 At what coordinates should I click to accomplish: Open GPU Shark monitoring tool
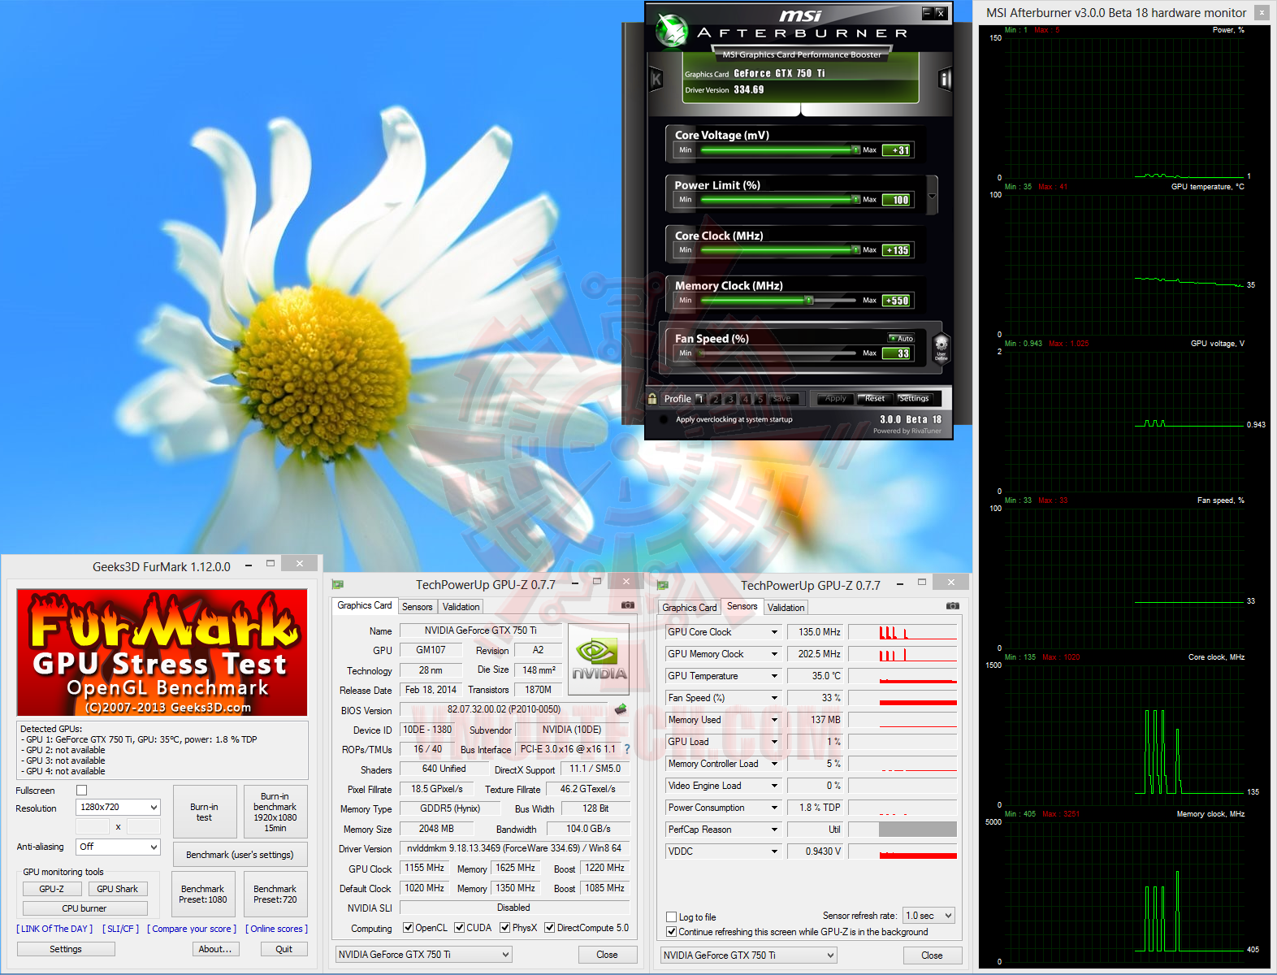(x=118, y=889)
